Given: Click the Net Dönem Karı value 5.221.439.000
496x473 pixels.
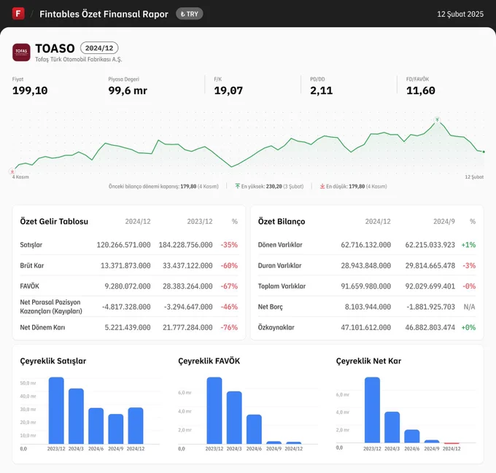Looking at the screenshot, I should coord(128,328).
